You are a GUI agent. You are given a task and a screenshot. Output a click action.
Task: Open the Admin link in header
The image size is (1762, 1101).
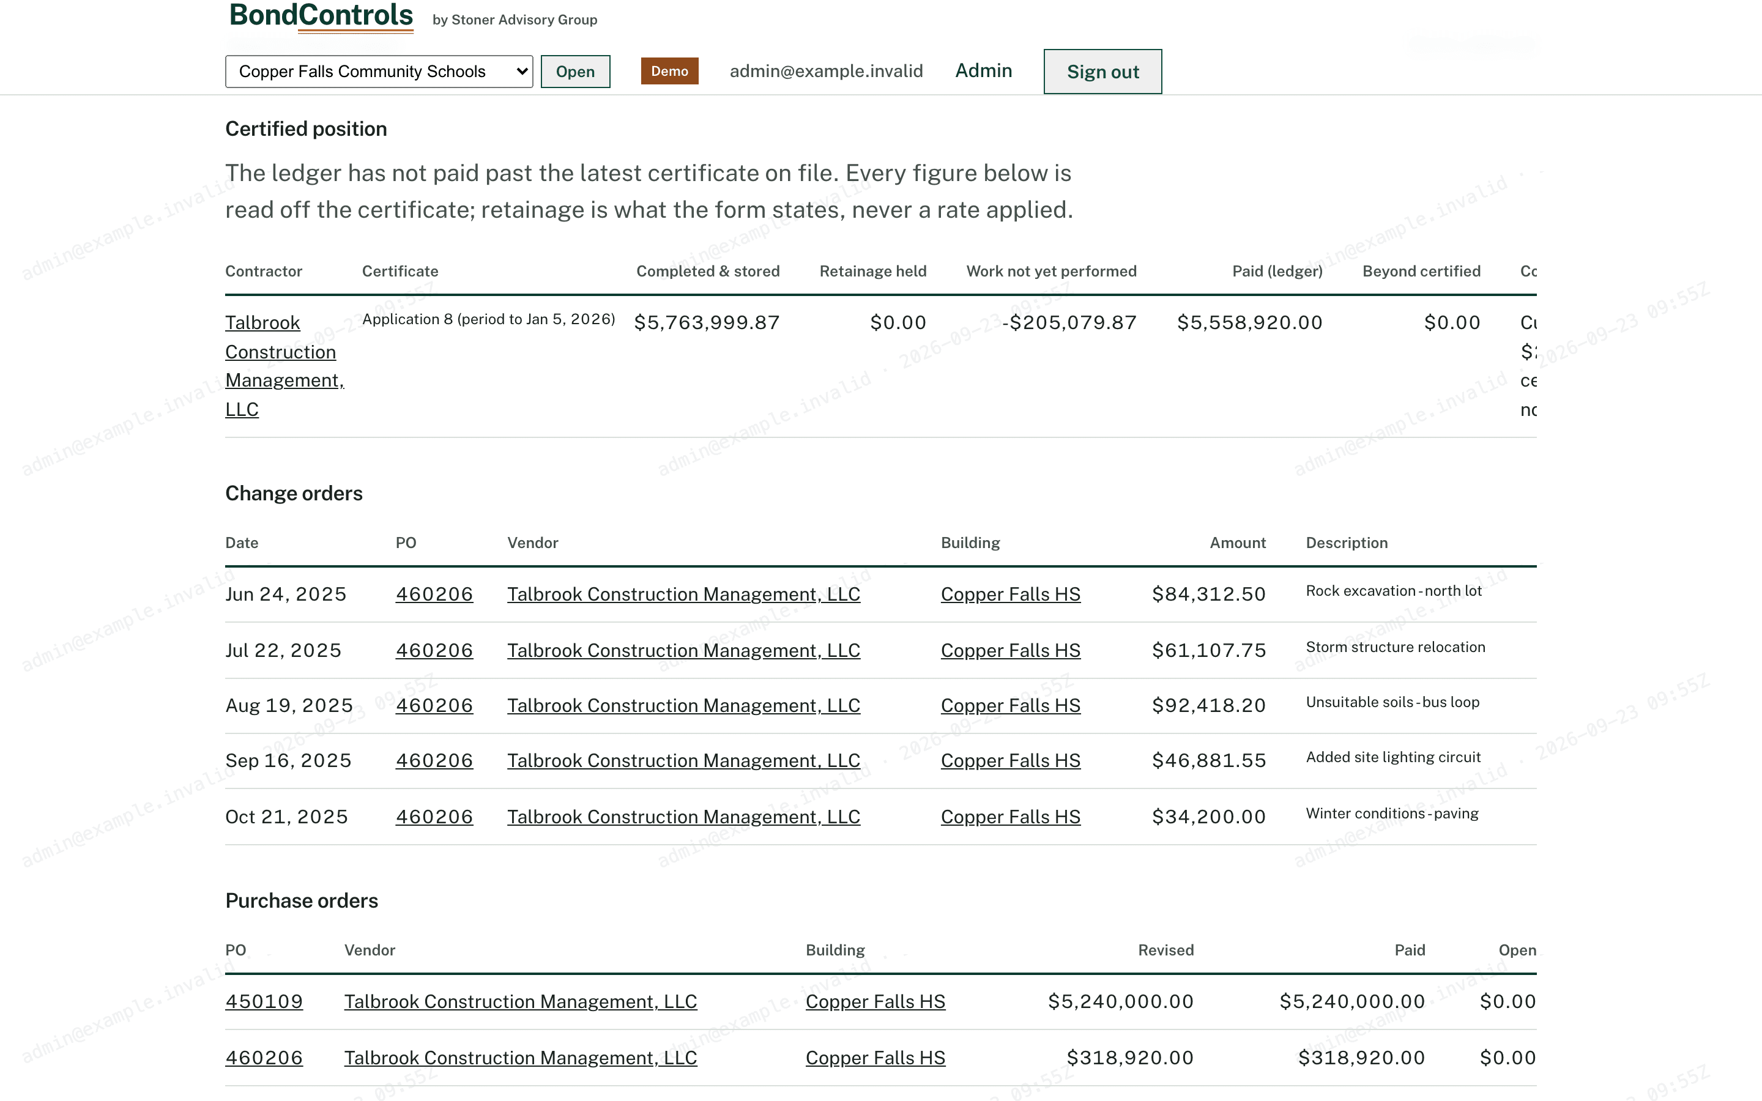point(983,70)
